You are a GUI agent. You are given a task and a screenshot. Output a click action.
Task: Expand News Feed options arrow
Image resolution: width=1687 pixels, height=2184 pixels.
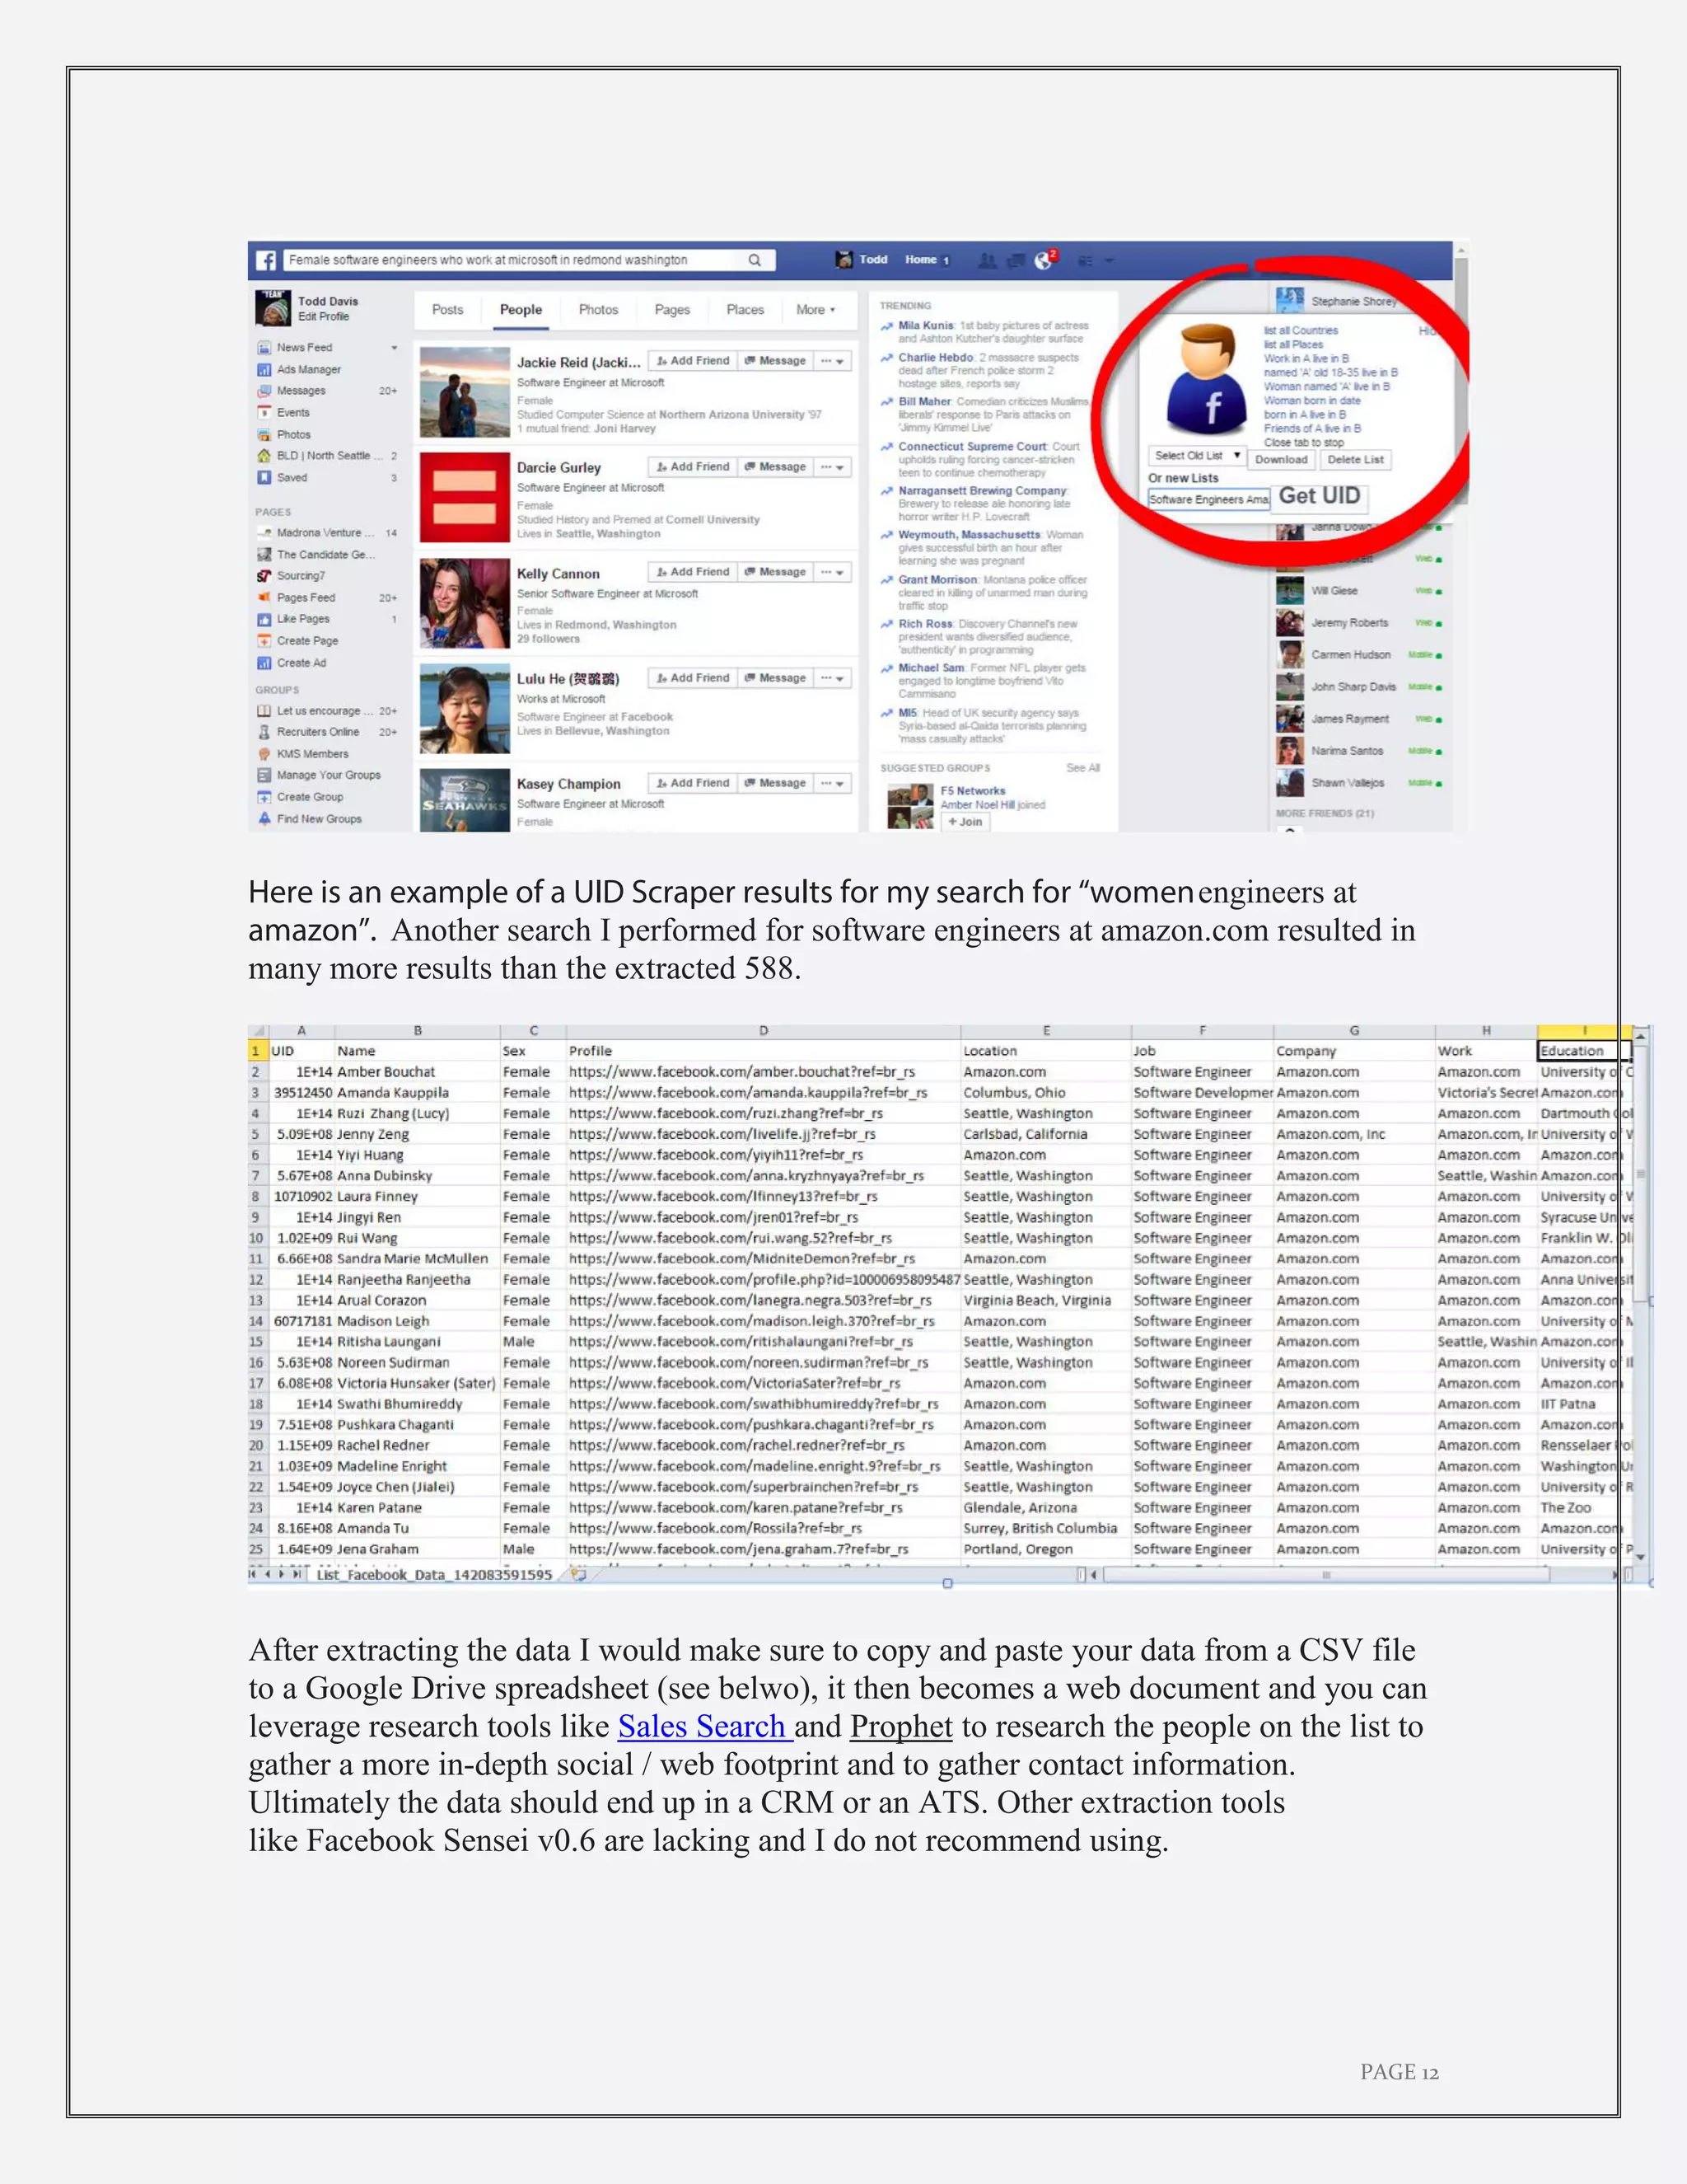click(394, 348)
